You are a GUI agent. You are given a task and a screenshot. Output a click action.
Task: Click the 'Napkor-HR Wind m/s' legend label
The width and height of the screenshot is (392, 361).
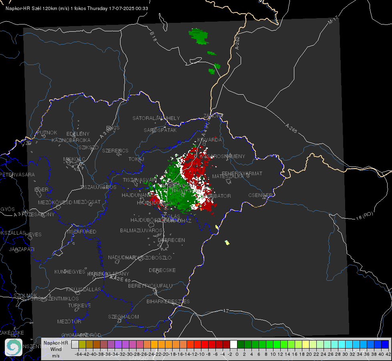[x=56, y=349]
